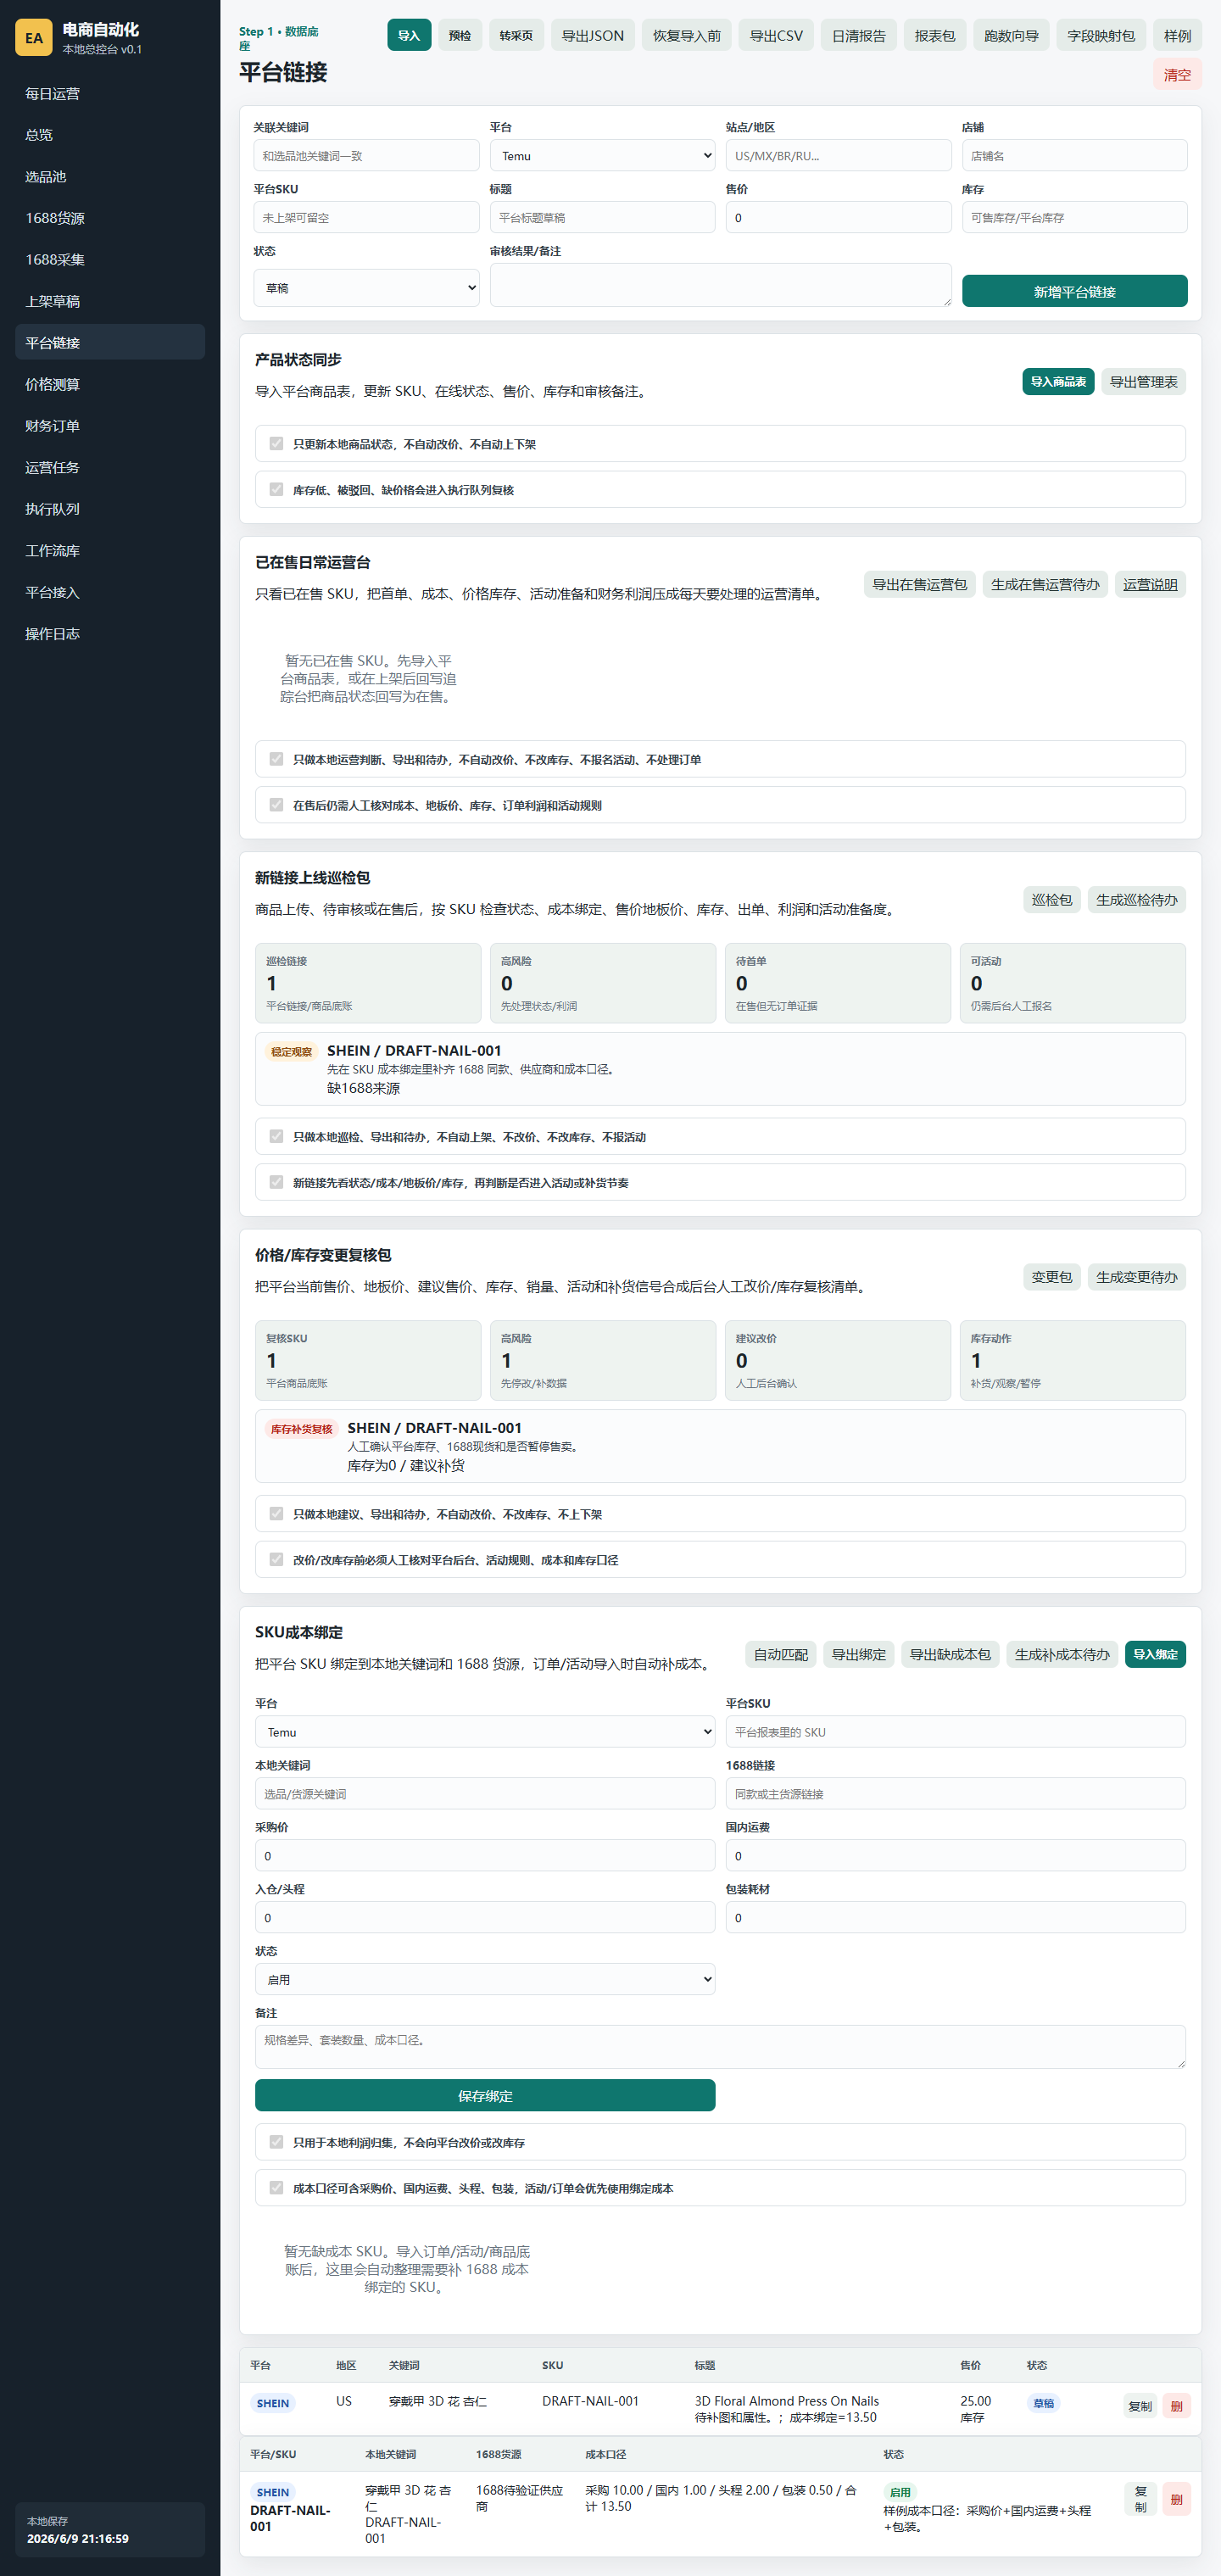Click the 变更包 button
Image resolution: width=1221 pixels, height=2576 pixels.
click(x=1051, y=1276)
